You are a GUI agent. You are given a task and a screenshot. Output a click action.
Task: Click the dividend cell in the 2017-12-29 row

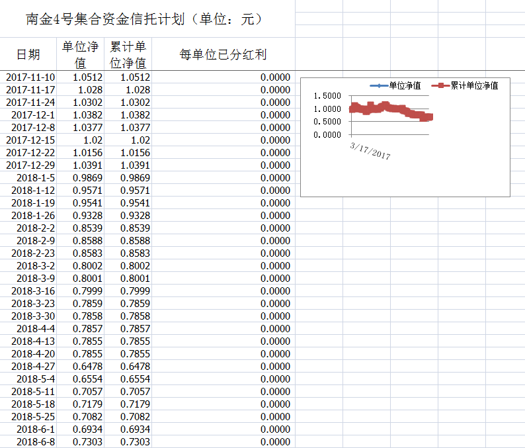223,165
